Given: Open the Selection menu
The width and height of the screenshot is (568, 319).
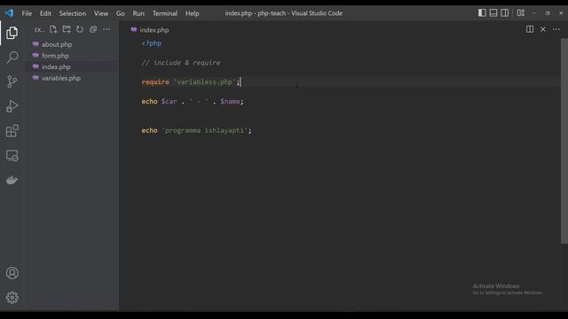Looking at the screenshot, I should [73, 13].
